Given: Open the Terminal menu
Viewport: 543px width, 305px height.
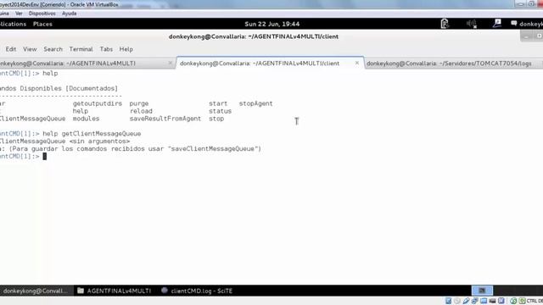Looking at the screenshot, I should tap(81, 49).
